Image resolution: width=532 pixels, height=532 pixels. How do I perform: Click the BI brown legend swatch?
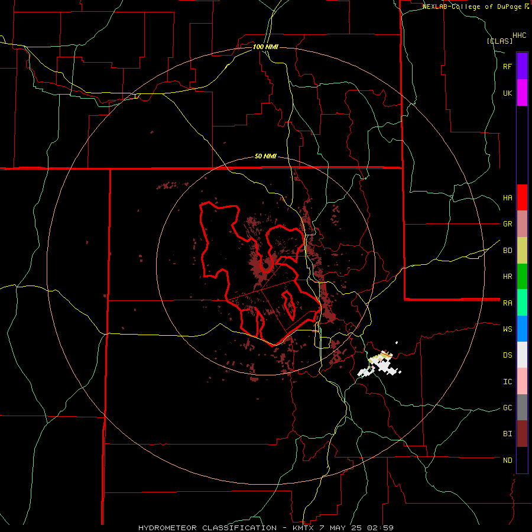tap(522, 434)
